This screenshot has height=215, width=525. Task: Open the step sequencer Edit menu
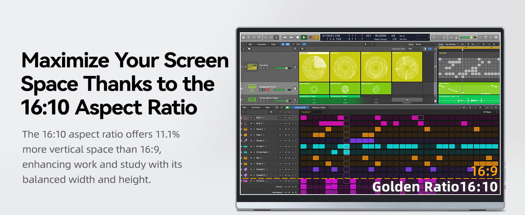245,107
